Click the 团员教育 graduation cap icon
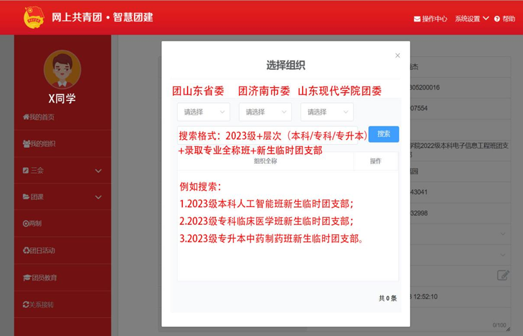Image resolution: width=523 pixels, height=336 pixels. click(x=27, y=278)
